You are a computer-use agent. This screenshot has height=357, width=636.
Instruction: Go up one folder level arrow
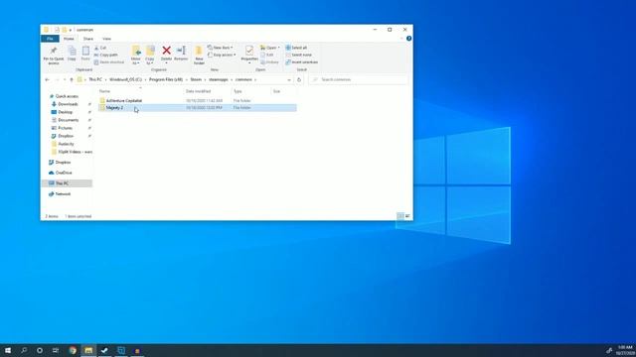tap(72, 79)
